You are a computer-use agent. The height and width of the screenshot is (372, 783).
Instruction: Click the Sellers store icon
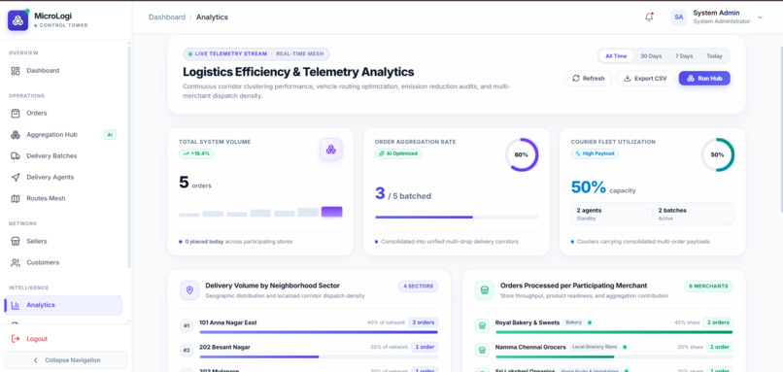pyautogui.click(x=16, y=241)
